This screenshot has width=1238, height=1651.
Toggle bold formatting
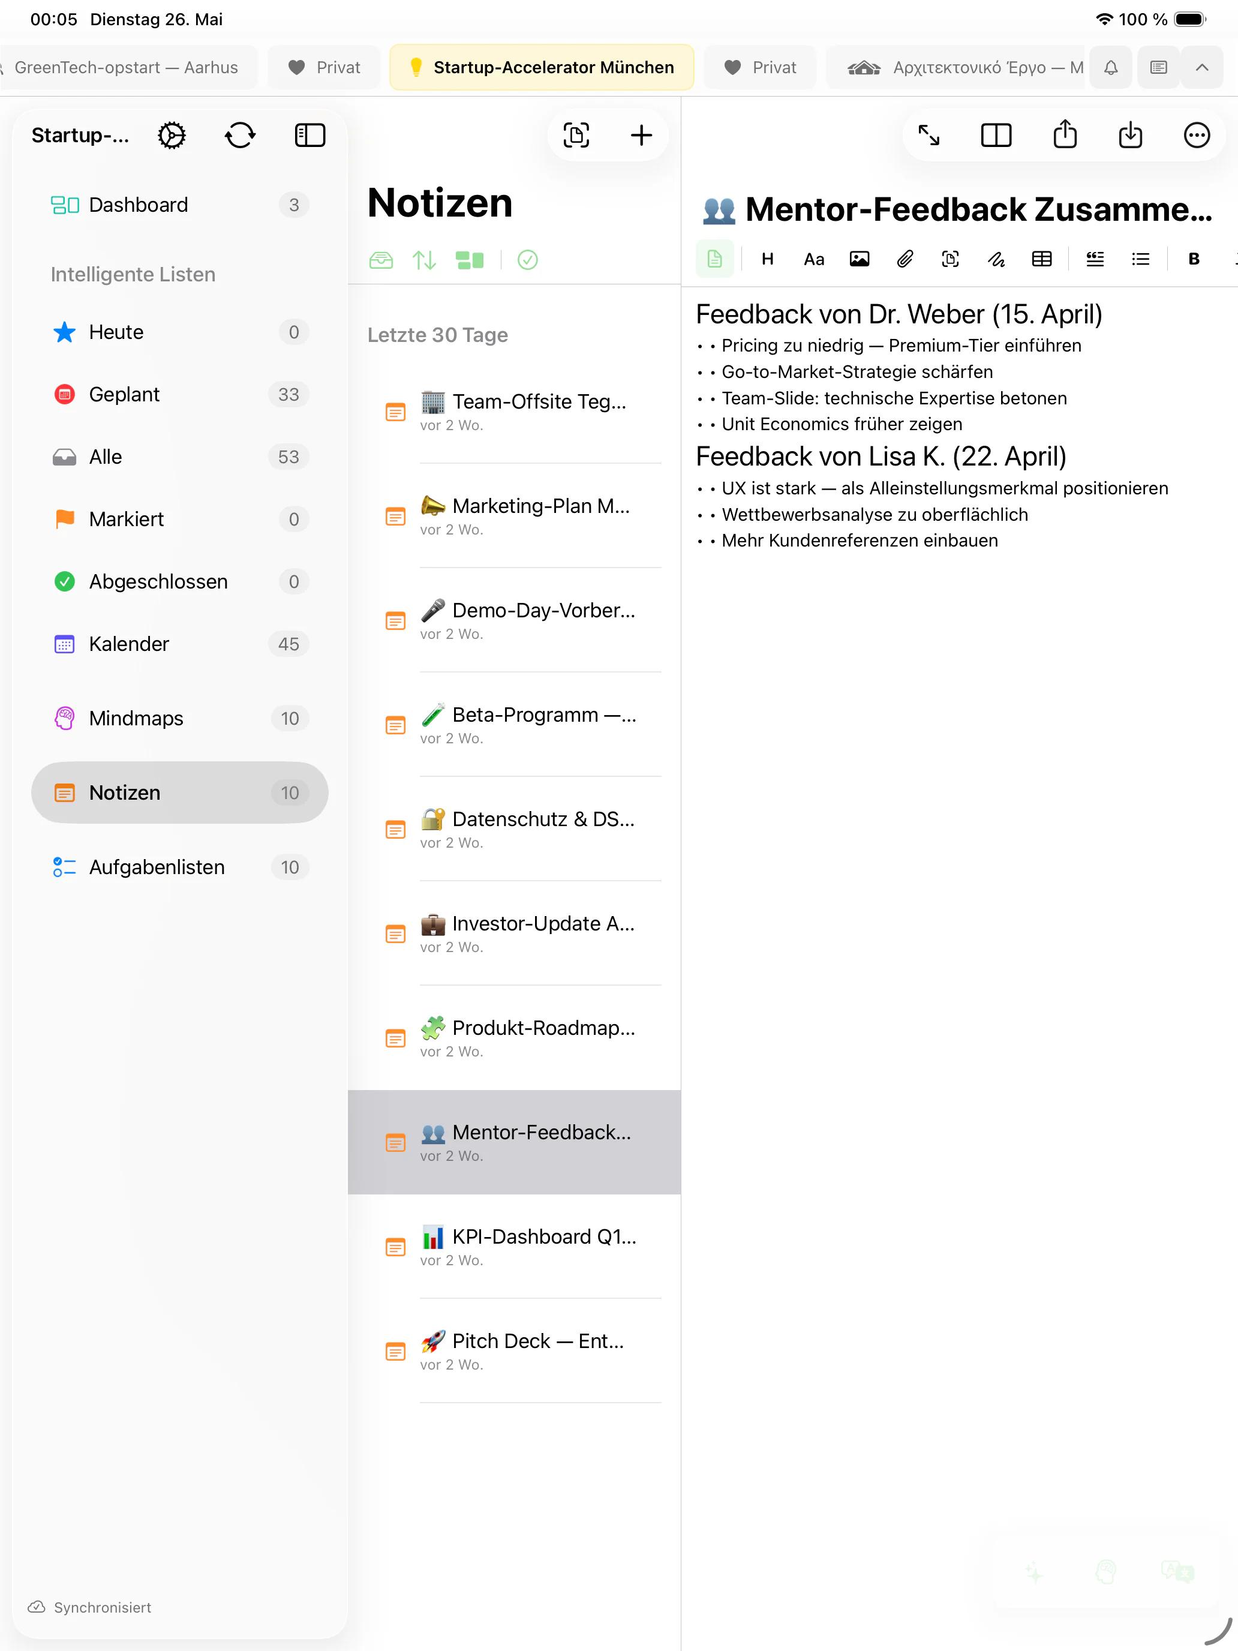coord(1194,259)
